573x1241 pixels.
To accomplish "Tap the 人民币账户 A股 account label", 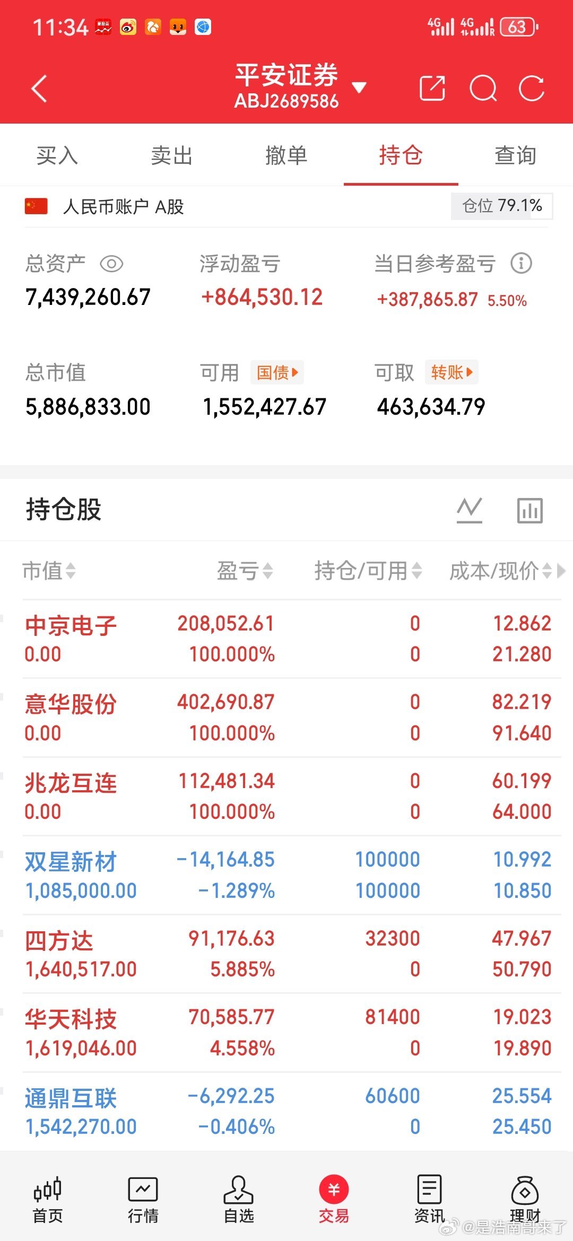I will point(123,206).
